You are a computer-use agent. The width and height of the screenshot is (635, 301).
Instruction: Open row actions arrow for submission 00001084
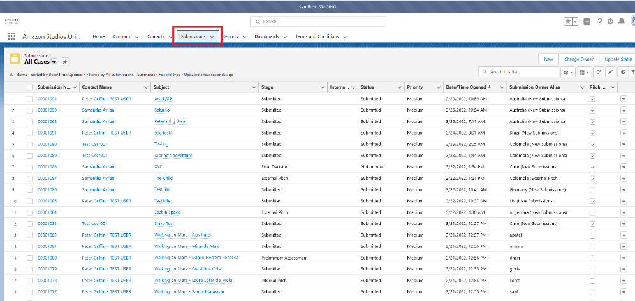point(624,212)
